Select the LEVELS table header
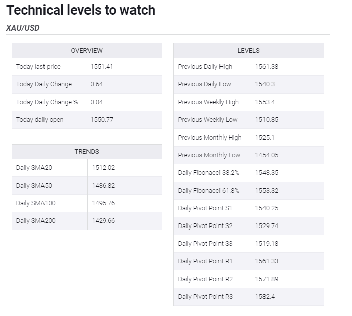The width and height of the screenshot is (352, 316). (x=248, y=51)
